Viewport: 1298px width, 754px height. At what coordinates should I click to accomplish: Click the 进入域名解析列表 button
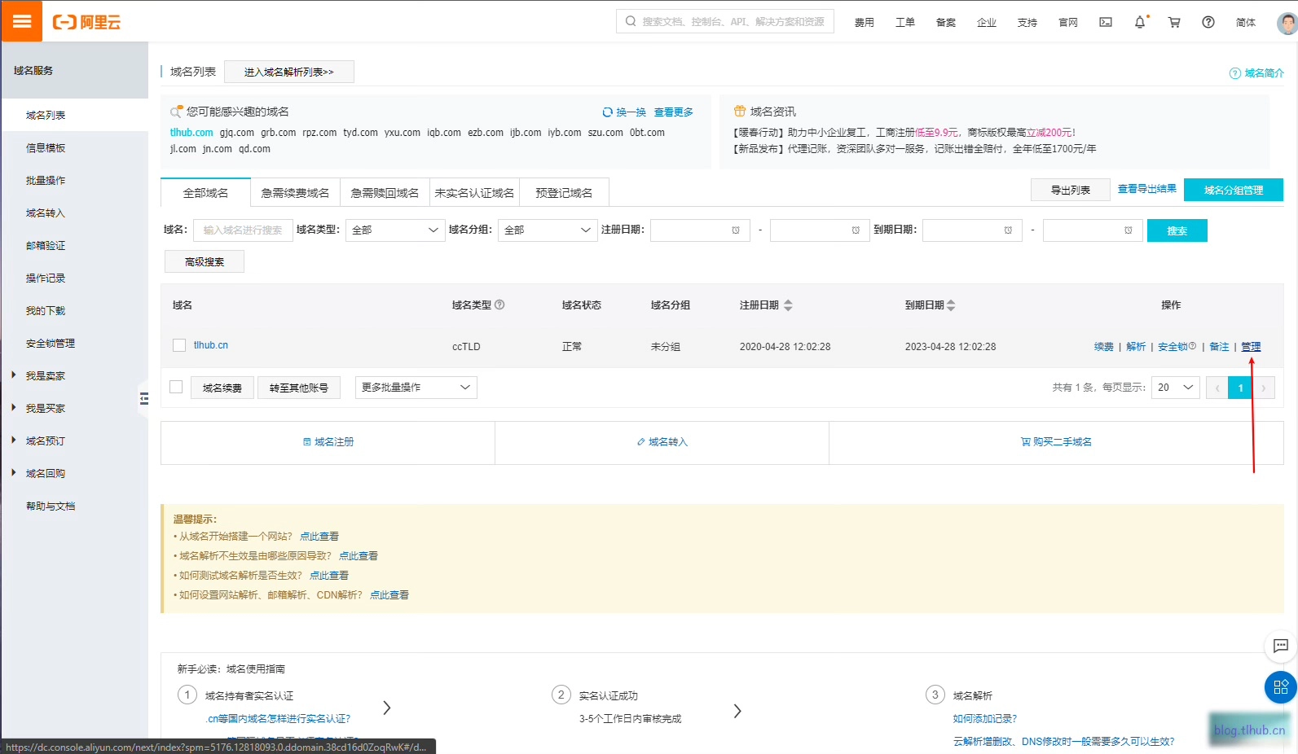(x=289, y=72)
